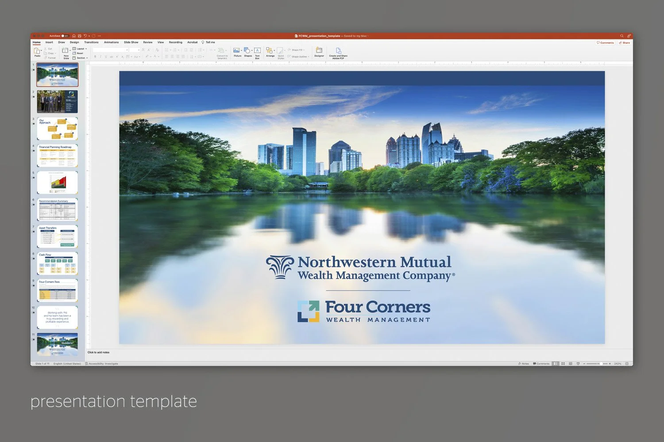The width and height of the screenshot is (664, 442).
Task: Open the Review tab
Action: point(148,42)
